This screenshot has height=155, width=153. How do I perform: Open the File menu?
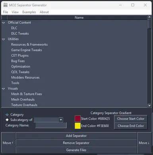pos(6,12)
